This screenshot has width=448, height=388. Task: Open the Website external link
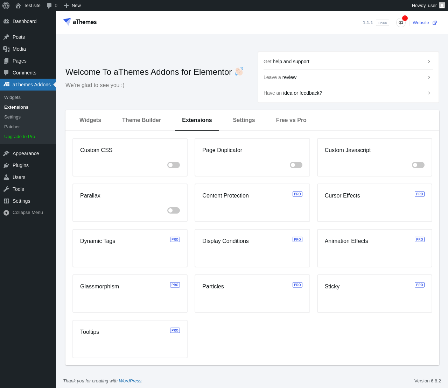tap(425, 23)
